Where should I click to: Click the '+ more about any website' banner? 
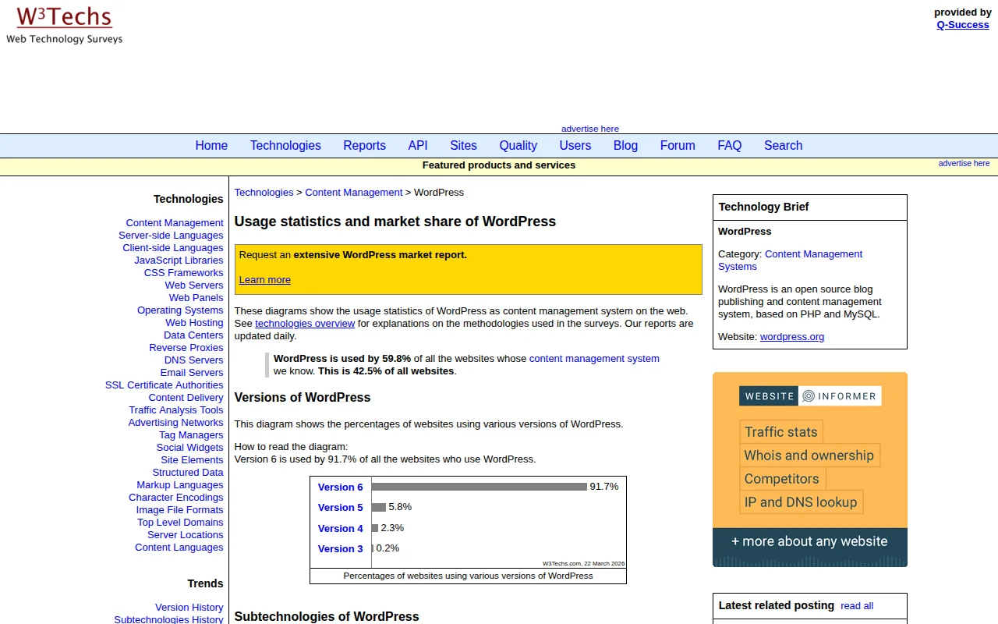pos(809,541)
